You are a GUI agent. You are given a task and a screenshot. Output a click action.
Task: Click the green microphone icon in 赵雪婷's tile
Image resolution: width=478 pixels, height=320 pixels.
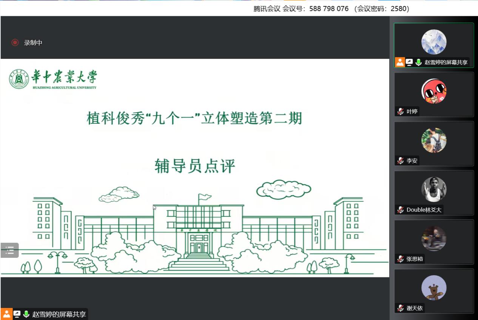(x=418, y=62)
